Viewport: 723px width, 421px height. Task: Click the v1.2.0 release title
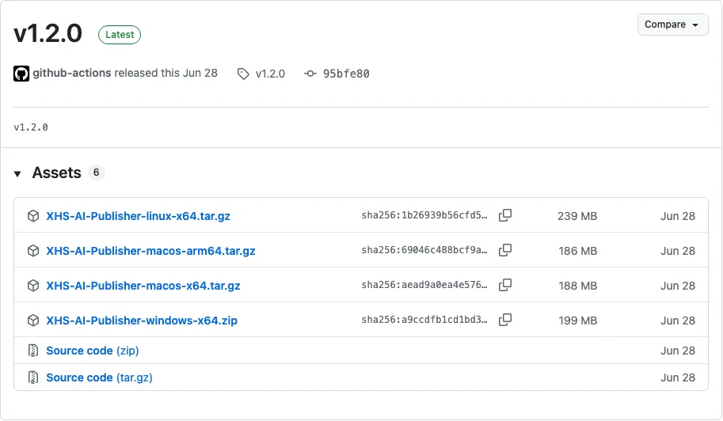pos(48,33)
